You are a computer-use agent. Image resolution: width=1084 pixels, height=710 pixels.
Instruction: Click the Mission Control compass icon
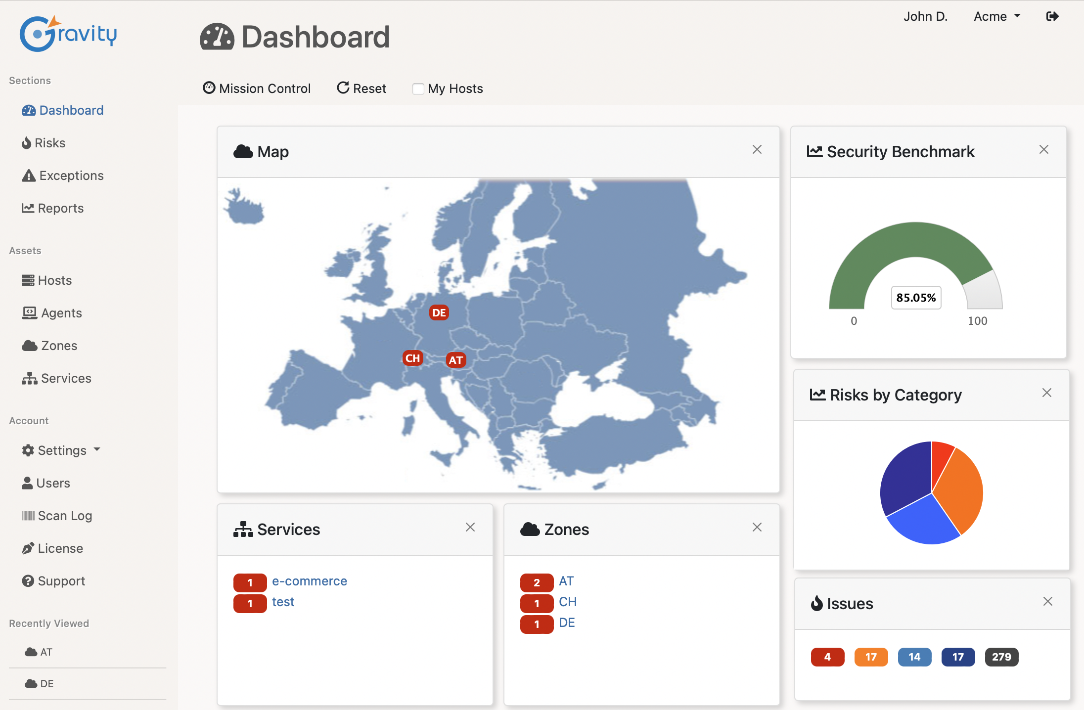click(x=209, y=88)
